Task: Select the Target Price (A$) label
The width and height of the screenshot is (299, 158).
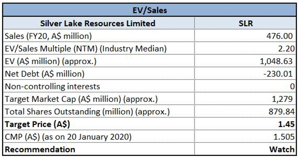Action: tap(37, 124)
